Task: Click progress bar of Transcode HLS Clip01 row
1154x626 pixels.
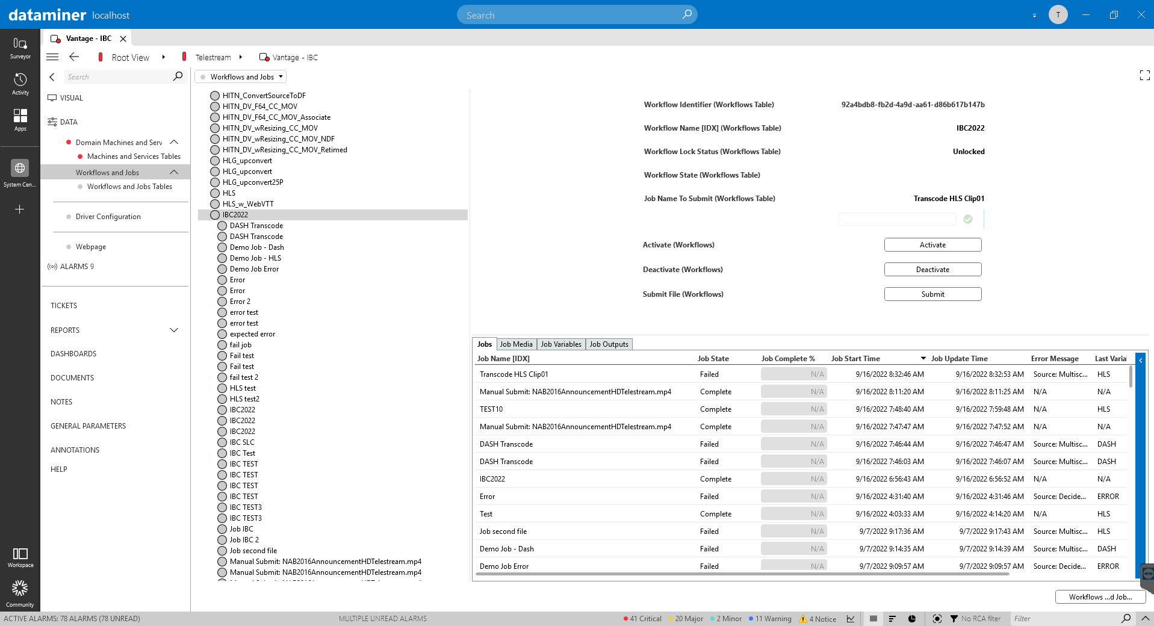Action: coord(793,374)
